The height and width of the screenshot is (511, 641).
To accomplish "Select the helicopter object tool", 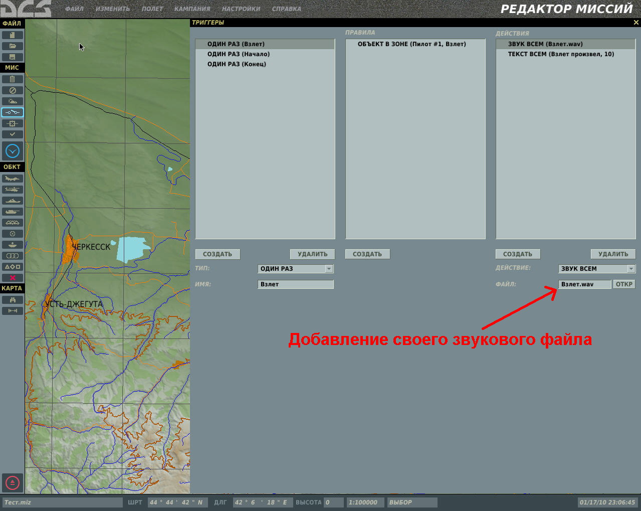I will click(x=13, y=190).
